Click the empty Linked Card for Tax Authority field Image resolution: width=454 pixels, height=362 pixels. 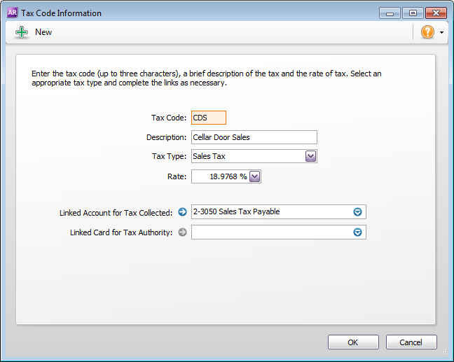(x=270, y=232)
